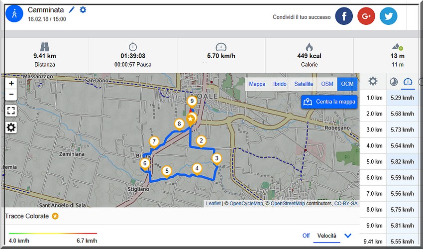Click the 16.02.18 / 15:00 date text
Image resolution: width=423 pixels, height=249 pixels.
click(x=47, y=19)
